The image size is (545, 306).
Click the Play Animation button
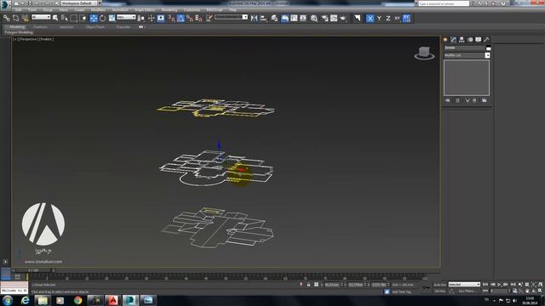point(499,285)
